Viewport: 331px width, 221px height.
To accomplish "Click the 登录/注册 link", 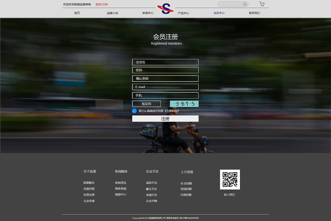I will 102,4.
